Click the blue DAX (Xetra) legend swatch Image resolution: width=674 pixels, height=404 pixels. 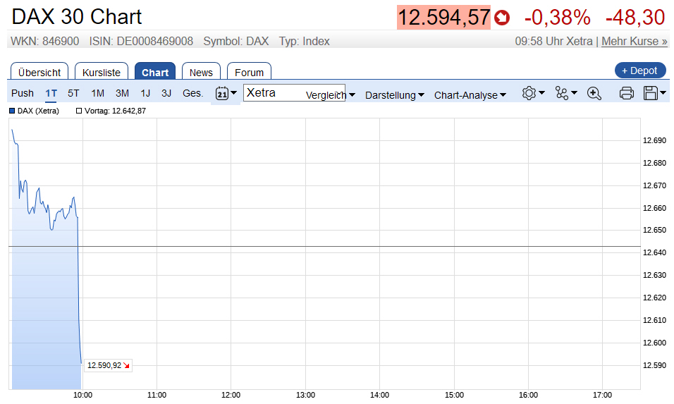click(x=12, y=111)
